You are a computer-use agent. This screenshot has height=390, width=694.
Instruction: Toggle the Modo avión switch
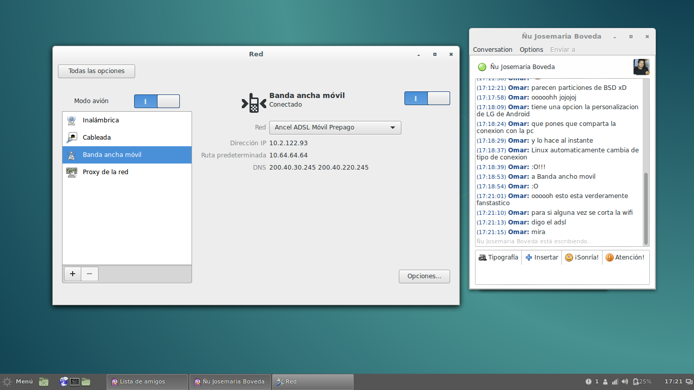(x=157, y=101)
